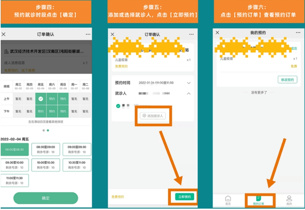Click the 没有更多了 end-of-list text
This screenshot has height=210, width=305.
pyautogui.click(x=259, y=92)
